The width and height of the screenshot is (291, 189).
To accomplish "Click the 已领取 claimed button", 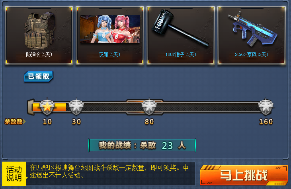I will click(x=39, y=76).
